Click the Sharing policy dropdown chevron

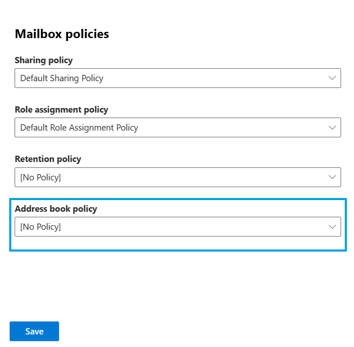pyautogui.click(x=332, y=78)
